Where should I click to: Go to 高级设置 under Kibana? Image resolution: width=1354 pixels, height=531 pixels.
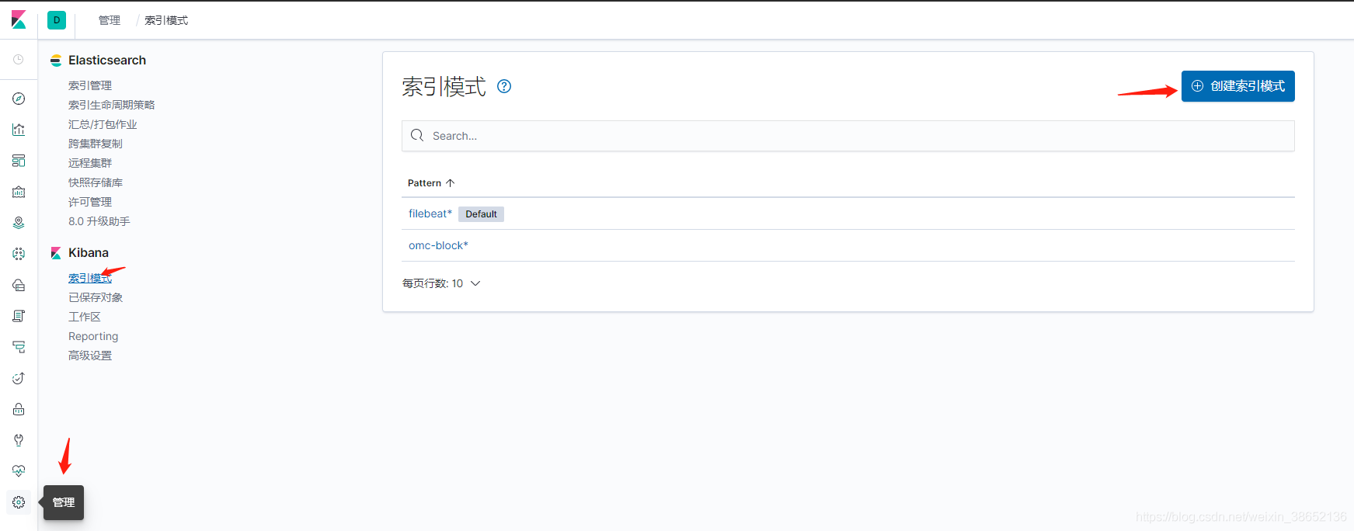(90, 356)
